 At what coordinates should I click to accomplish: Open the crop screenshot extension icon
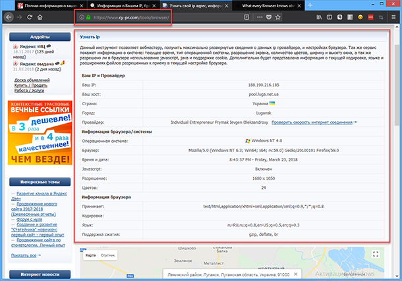(381, 17)
